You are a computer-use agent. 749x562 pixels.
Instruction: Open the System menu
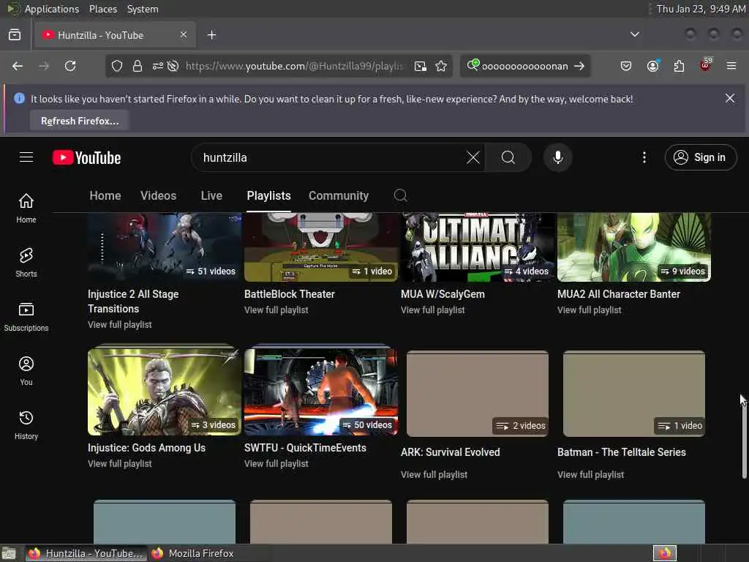click(143, 9)
